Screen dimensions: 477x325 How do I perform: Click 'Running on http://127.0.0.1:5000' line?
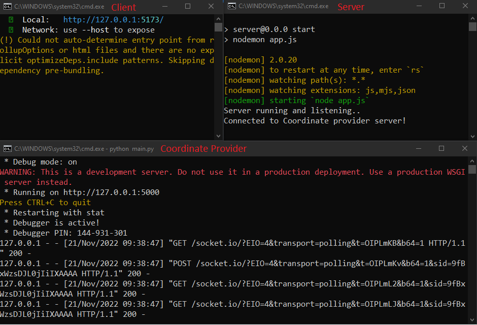(82, 192)
